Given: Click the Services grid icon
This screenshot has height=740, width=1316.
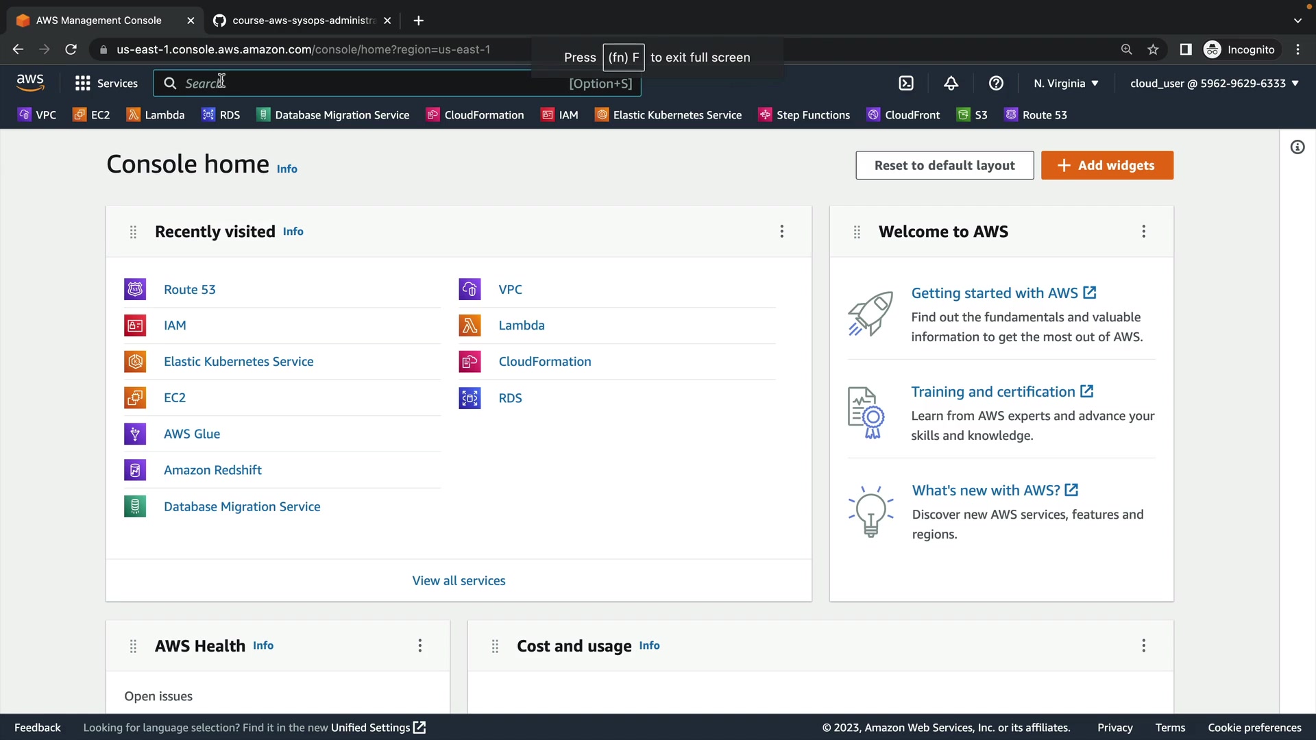Looking at the screenshot, I should (x=83, y=84).
